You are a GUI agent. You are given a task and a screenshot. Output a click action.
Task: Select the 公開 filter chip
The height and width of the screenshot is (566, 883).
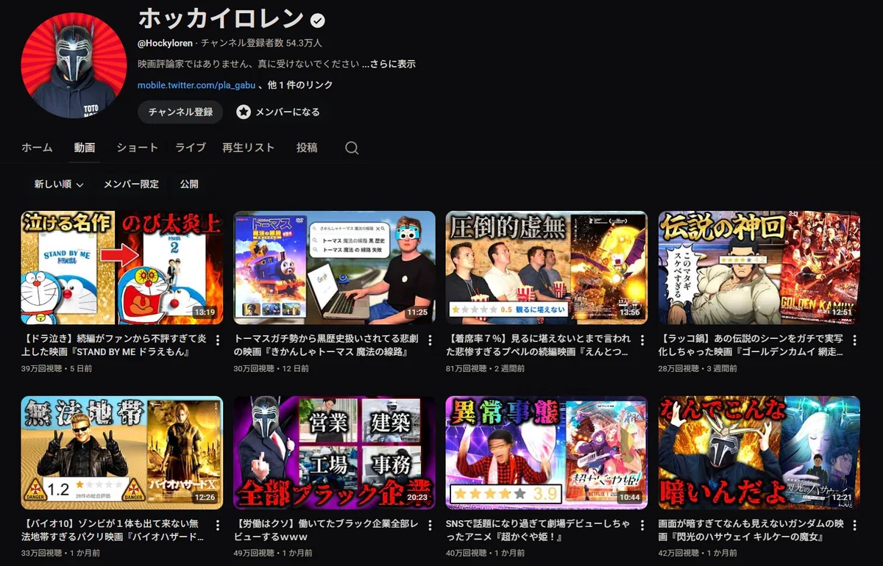(189, 184)
